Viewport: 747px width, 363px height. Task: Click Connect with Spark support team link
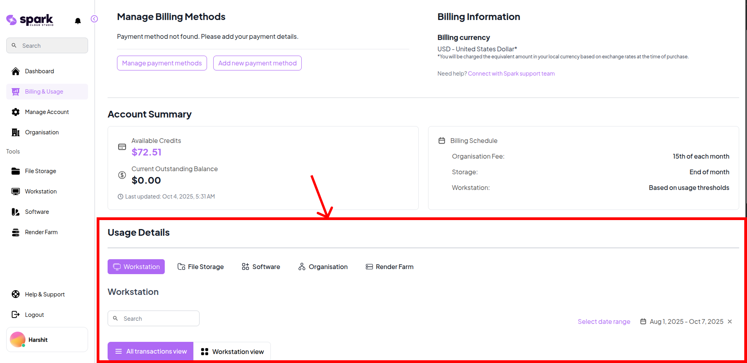tap(511, 74)
